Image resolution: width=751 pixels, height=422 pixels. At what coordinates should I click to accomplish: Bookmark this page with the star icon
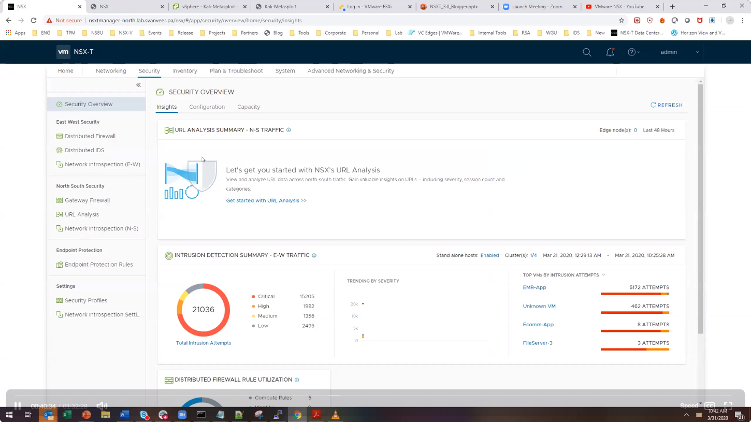pyautogui.click(x=622, y=21)
